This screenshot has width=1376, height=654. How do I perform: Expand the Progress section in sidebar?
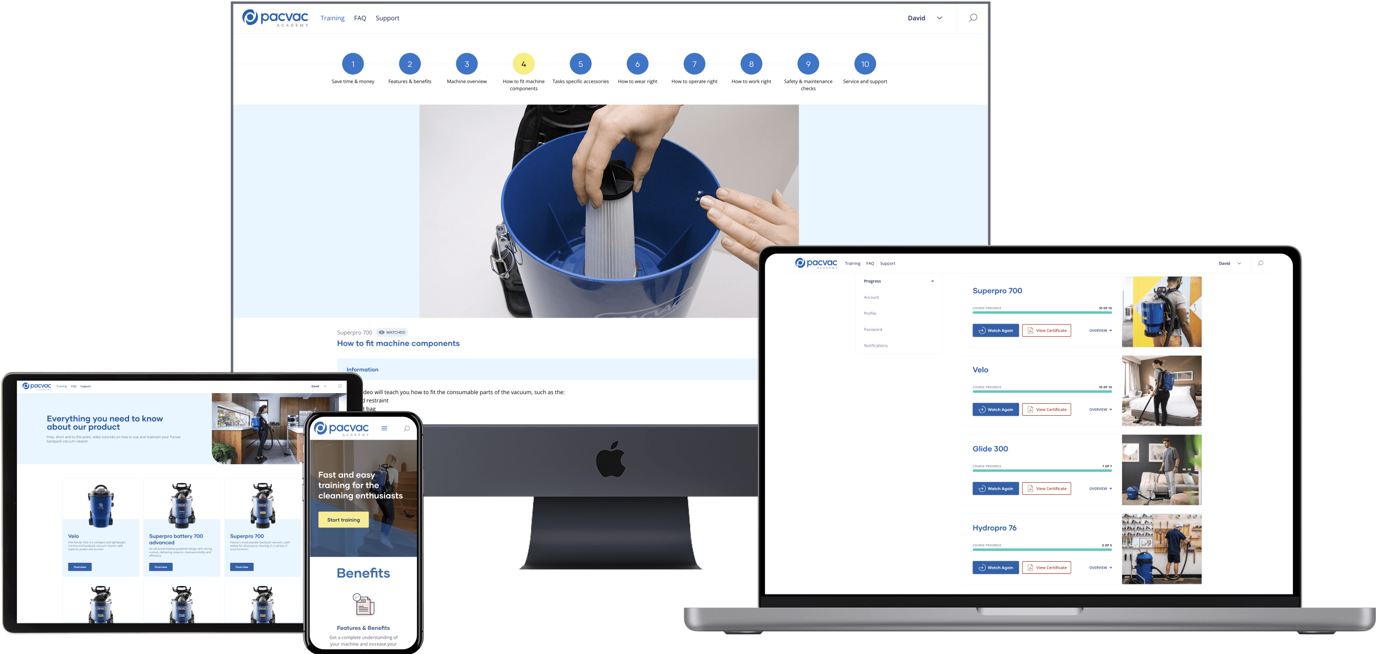(932, 281)
